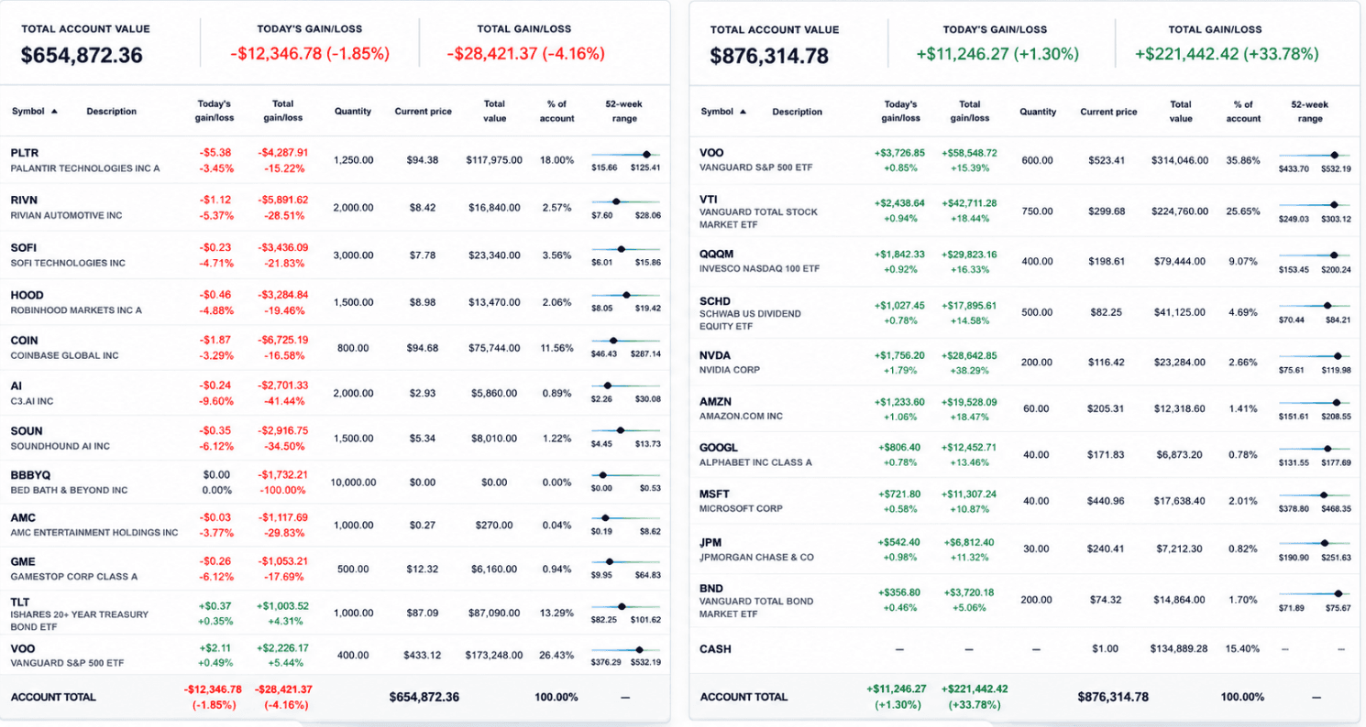Open the NVDA symbol link
The width and height of the screenshot is (1366, 727).
click(715, 355)
